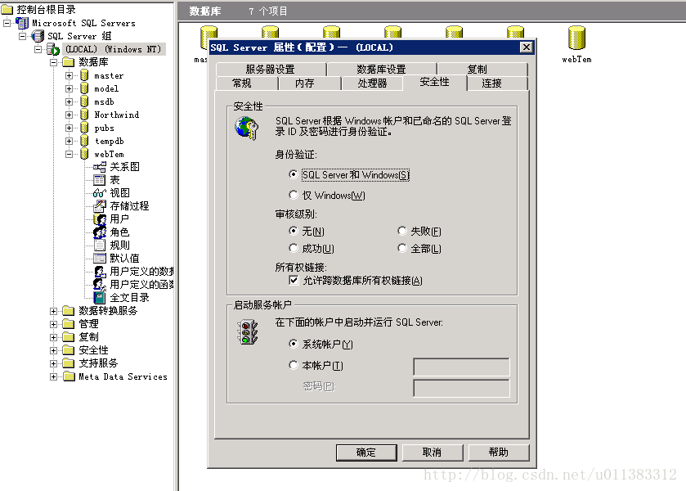Click the 本帐户 account name field
Image resolution: width=686 pixels, height=491 pixels.
pos(462,367)
